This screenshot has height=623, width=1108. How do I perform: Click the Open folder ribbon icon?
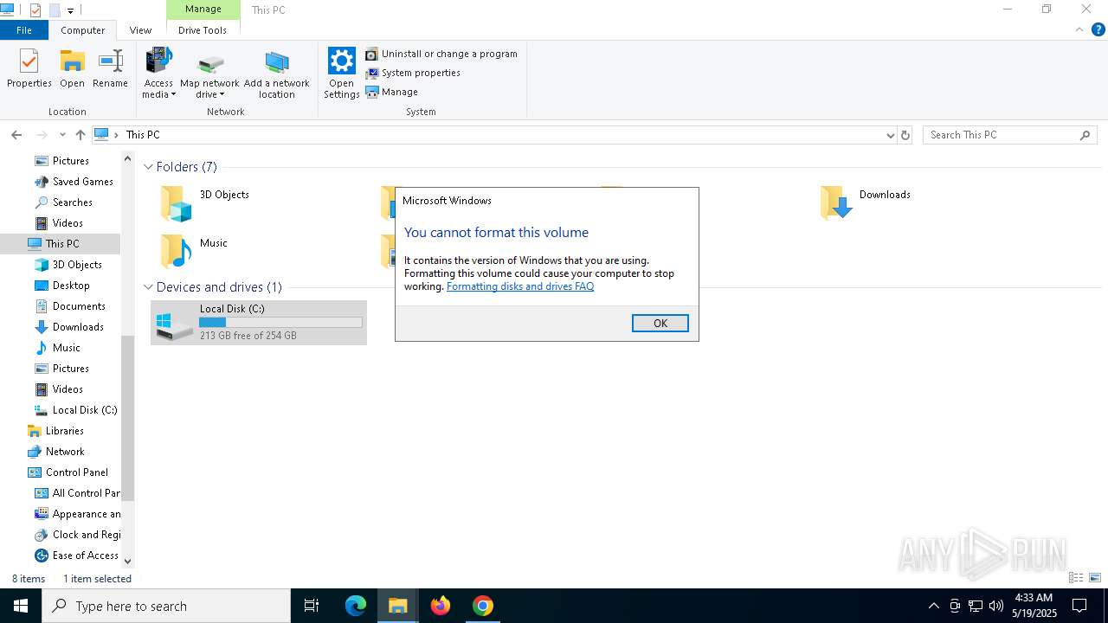click(x=72, y=68)
